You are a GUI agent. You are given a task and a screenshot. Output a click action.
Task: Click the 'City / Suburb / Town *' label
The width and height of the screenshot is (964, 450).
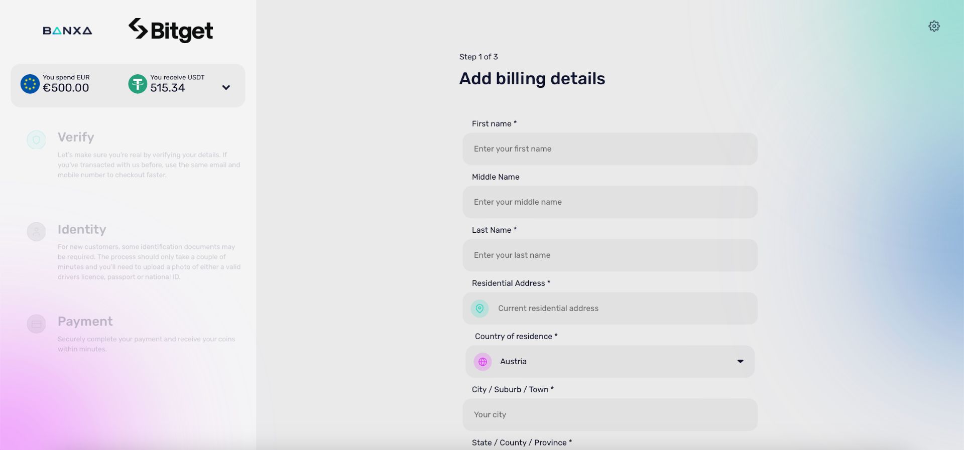click(513, 389)
